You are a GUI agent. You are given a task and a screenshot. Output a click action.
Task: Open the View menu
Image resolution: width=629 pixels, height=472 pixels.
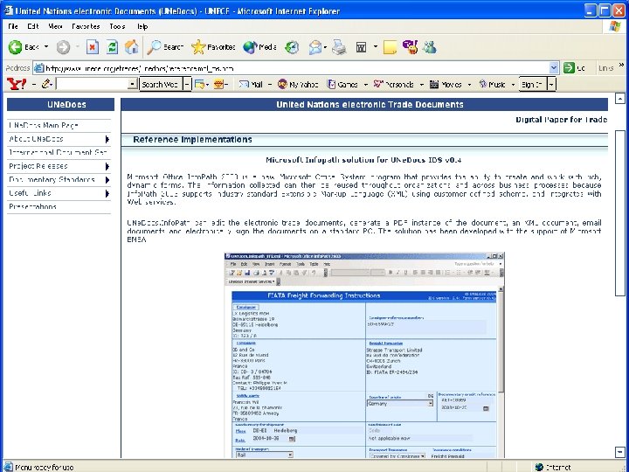click(55, 26)
